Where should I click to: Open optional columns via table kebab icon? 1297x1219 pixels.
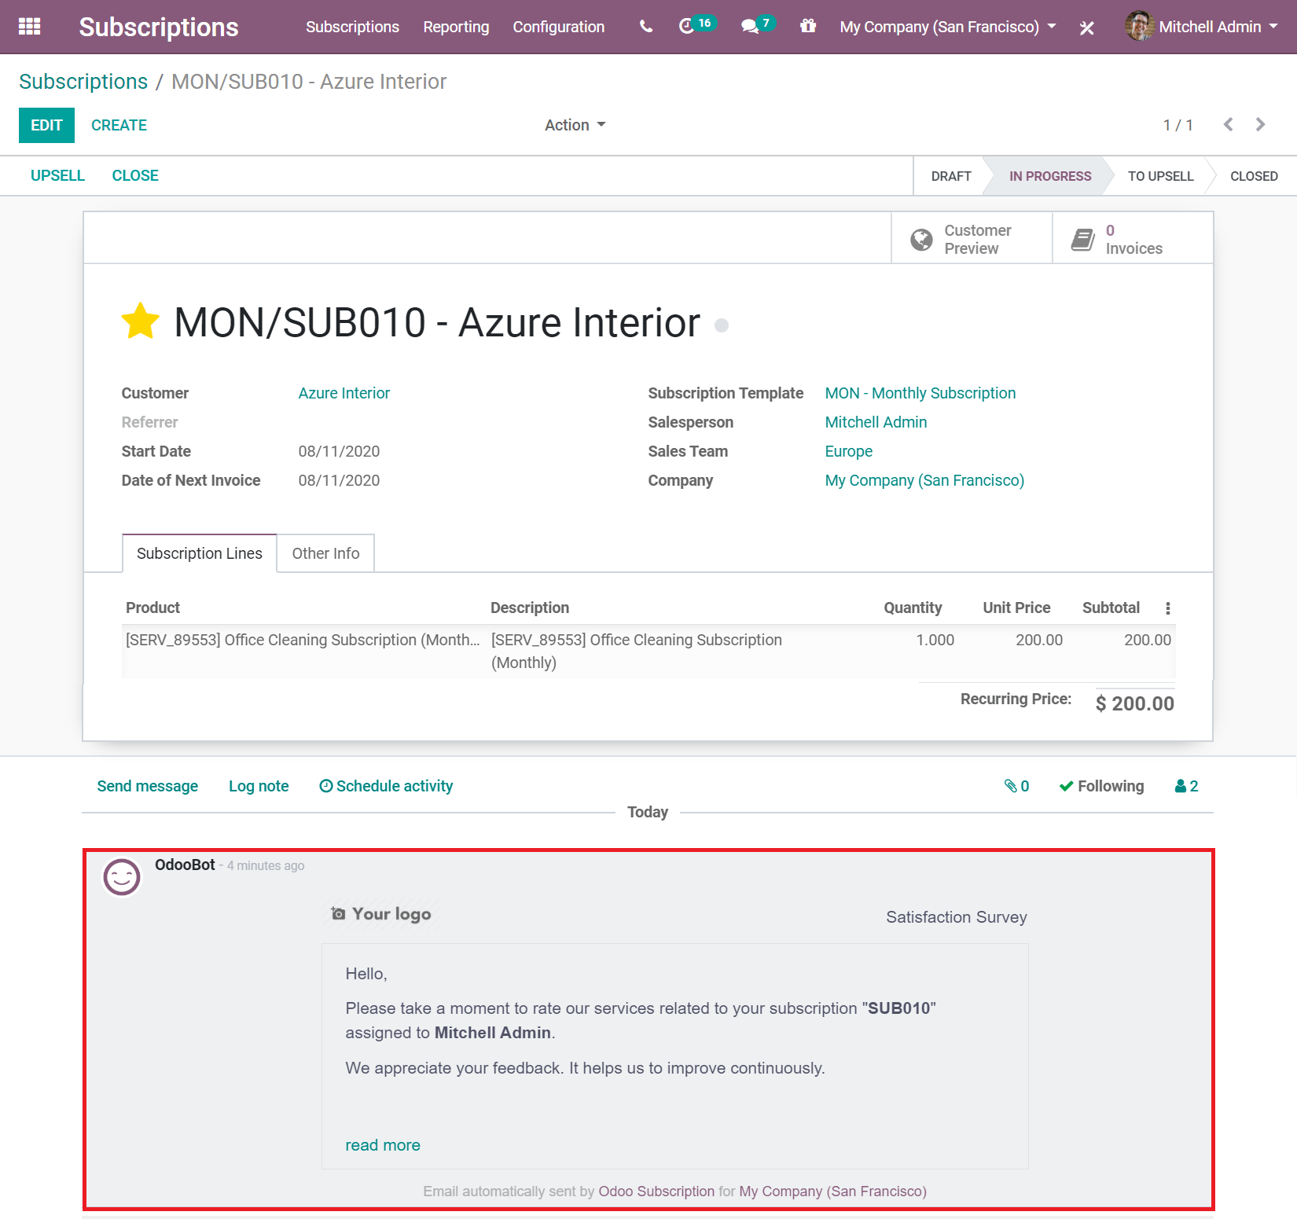click(1168, 608)
